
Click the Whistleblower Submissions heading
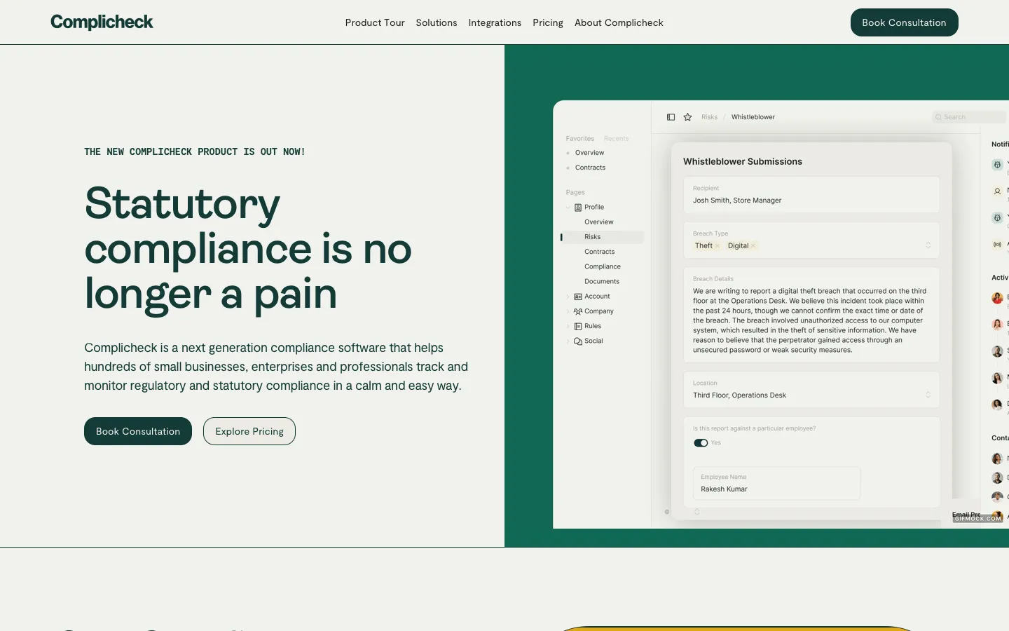click(x=743, y=161)
